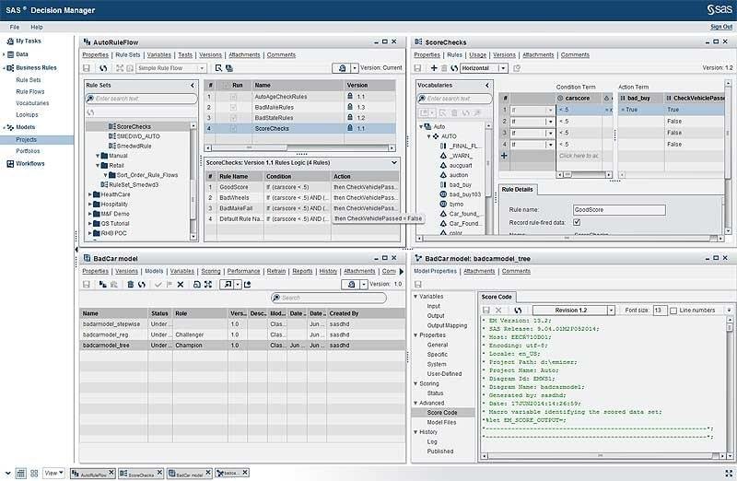Switch to the ScoreChecks tab in bottom bar
The image size is (737, 481).
point(141,473)
